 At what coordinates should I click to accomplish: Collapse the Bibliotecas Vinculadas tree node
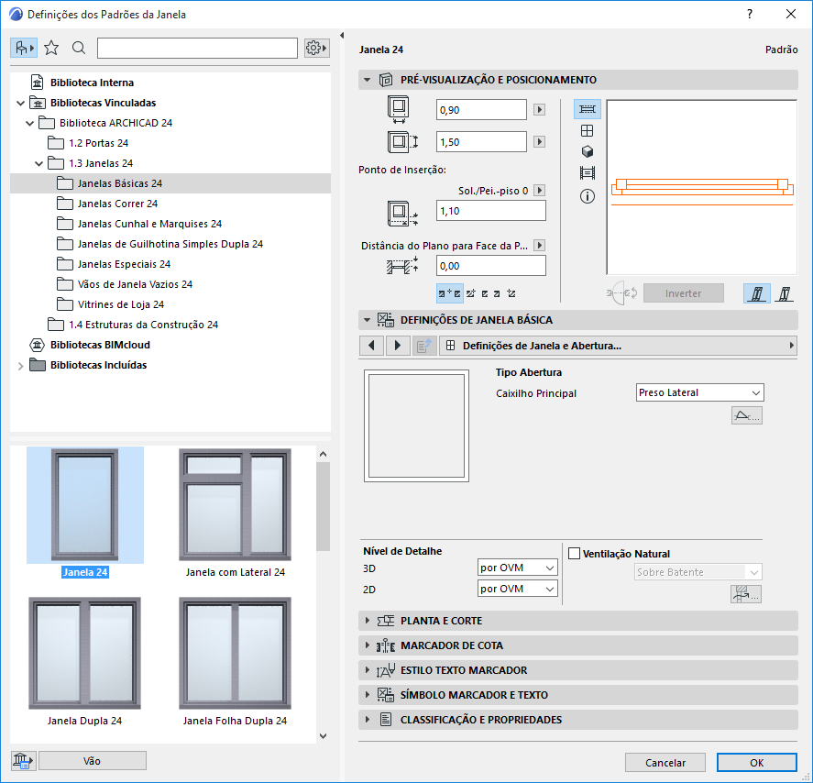pos(20,103)
